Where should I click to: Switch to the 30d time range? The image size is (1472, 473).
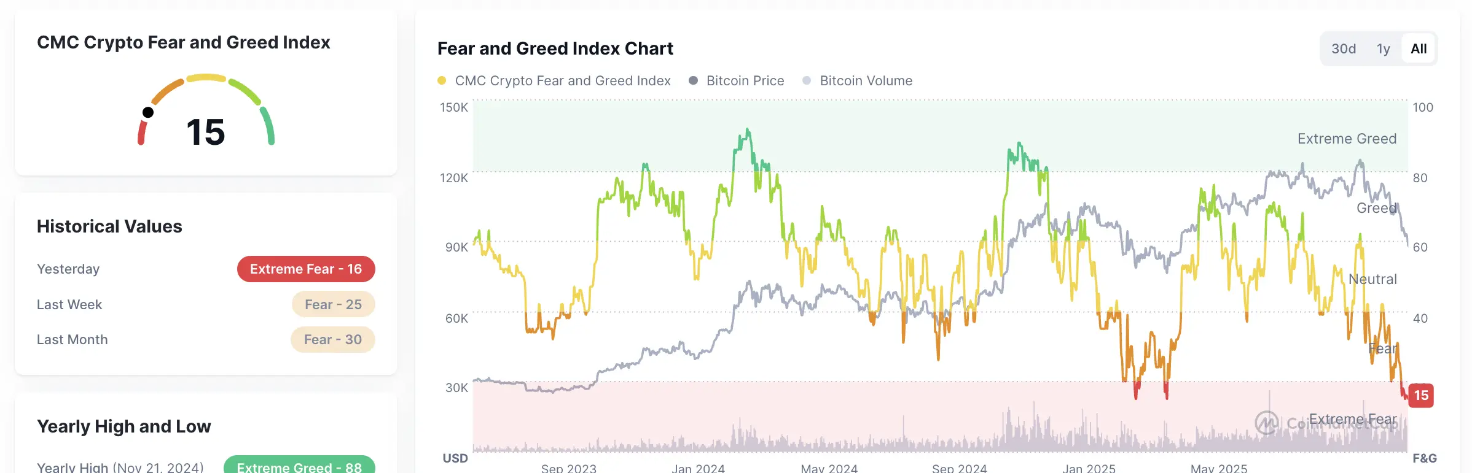tap(1344, 48)
